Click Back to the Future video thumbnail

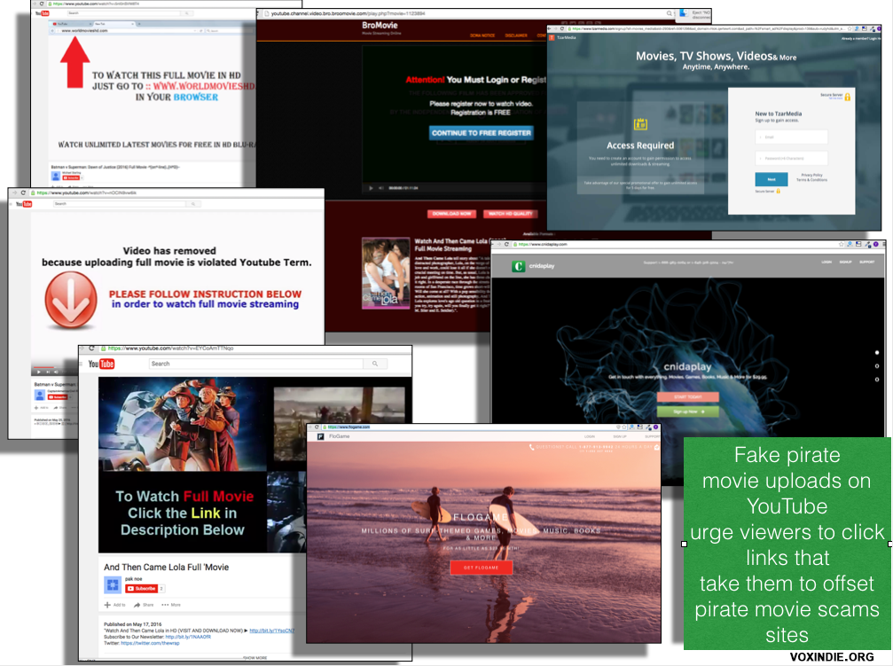pyautogui.click(x=183, y=425)
